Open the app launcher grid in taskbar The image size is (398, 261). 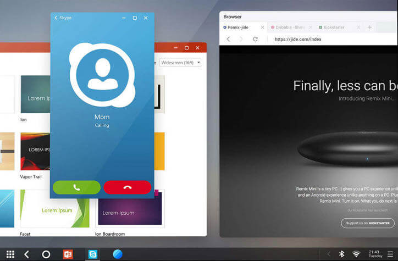(x=10, y=254)
